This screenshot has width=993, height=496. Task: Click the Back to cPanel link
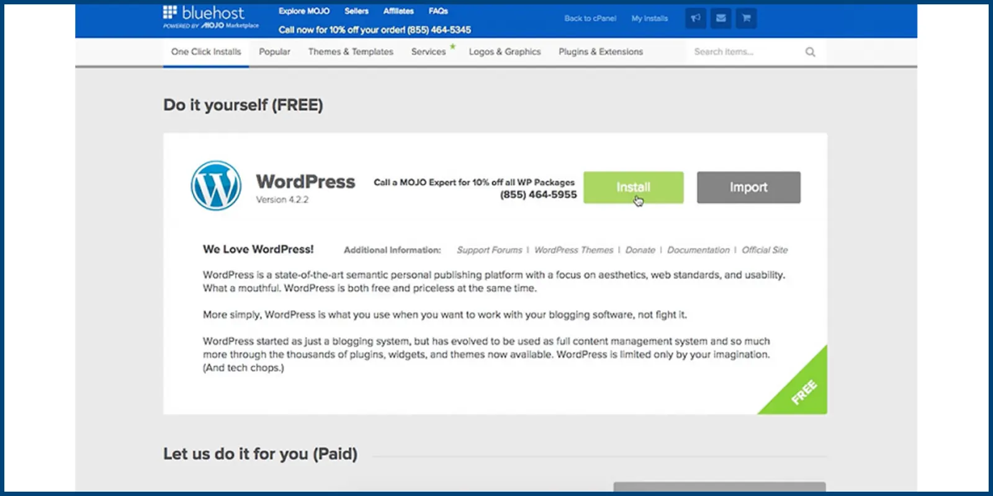(590, 19)
